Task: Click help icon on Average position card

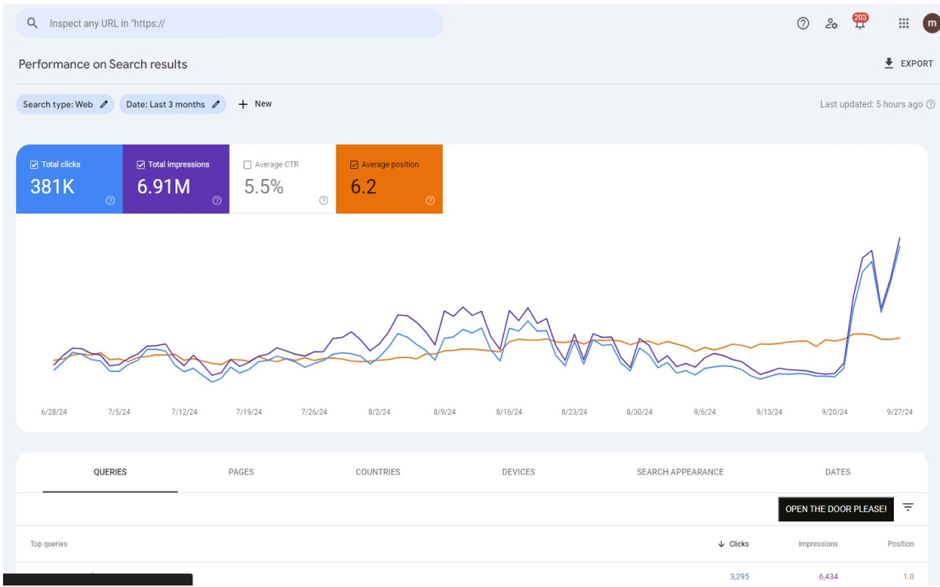Action: [x=430, y=200]
